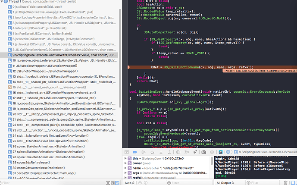Step into the function call
The height and width of the screenshot is (185, 297).
[161, 152]
